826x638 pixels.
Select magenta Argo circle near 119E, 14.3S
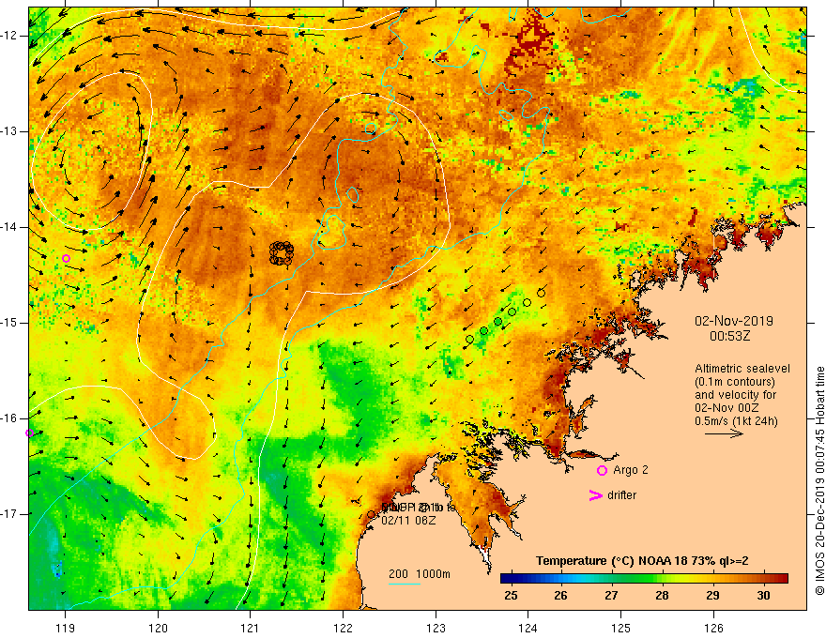[66, 258]
